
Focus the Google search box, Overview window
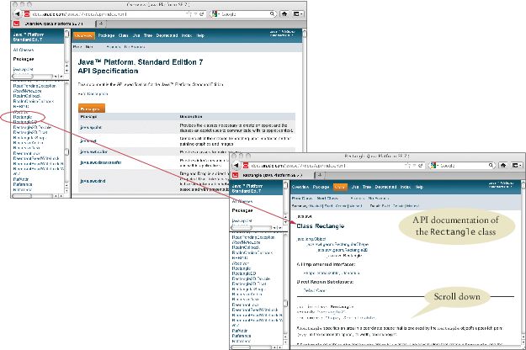click(x=245, y=14)
